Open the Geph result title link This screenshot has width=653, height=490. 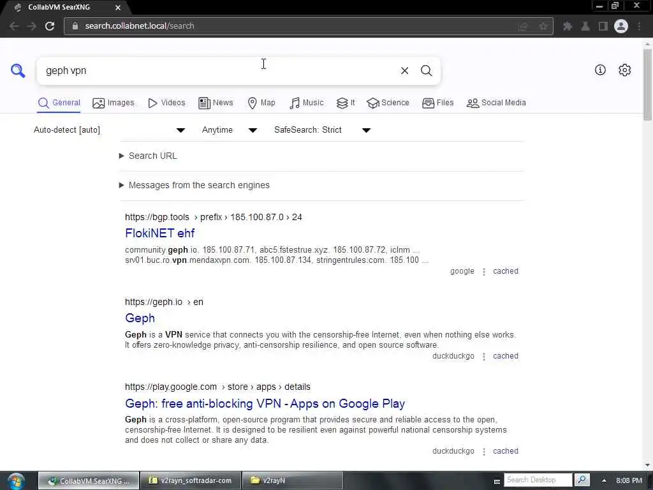tap(140, 318)
